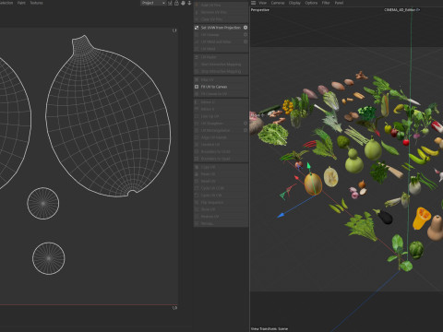The image size is (443, 332).
Task: Open the viewport Options menu
Action: [x=311, y=3]
